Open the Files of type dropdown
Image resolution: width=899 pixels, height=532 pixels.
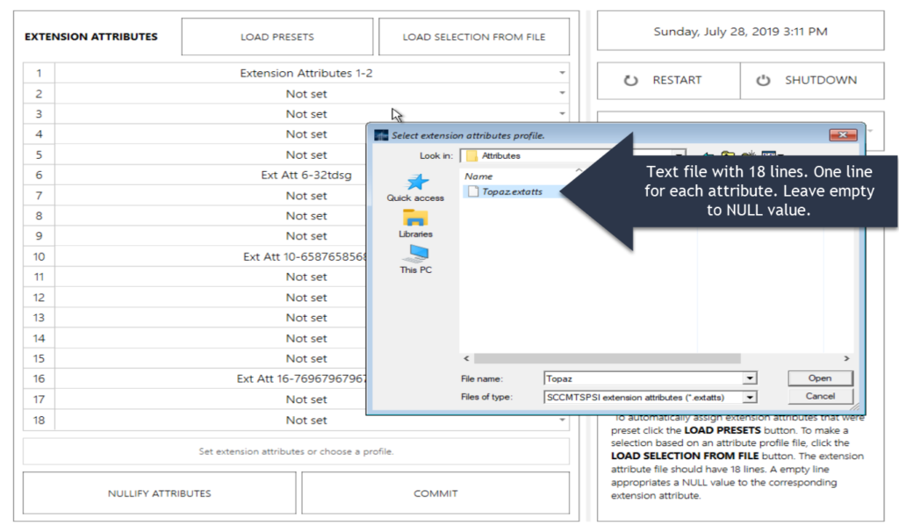(749, 397)
